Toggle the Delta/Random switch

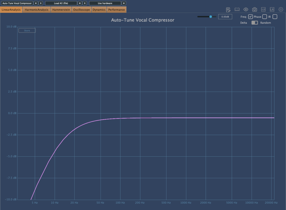pyautogui.click(x=254, y=23)
